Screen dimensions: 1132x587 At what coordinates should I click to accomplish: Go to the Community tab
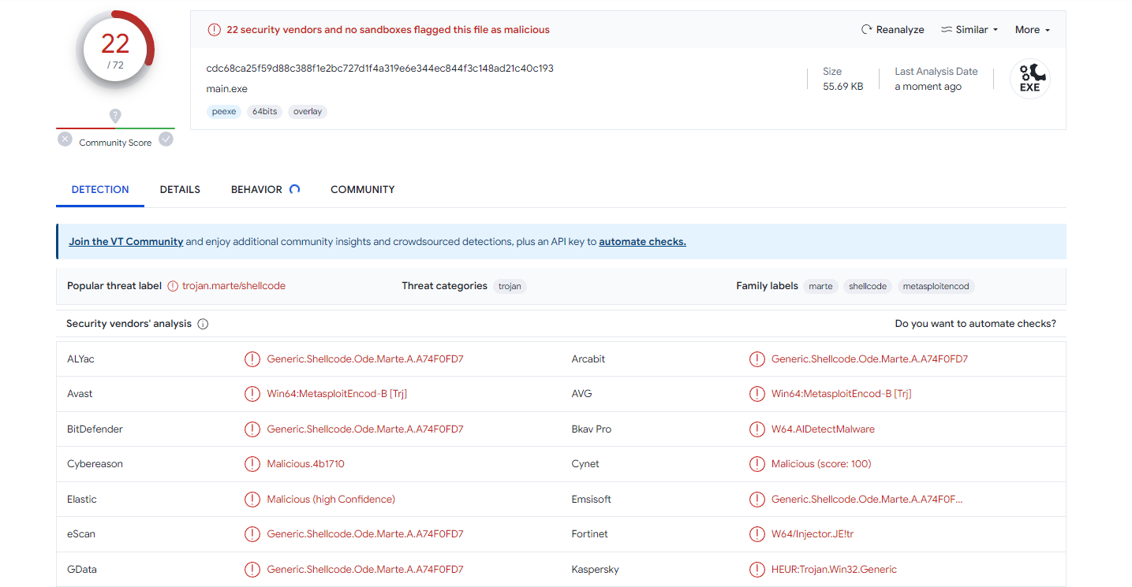[362, 190]
